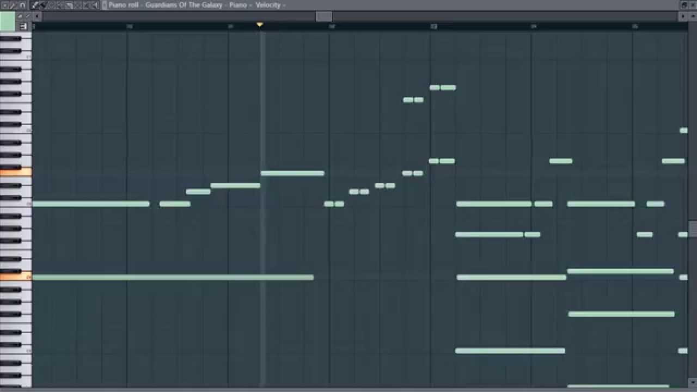Click the orange playhead marker on the timeline
This screenshot has width=697, height=392.
(x=260, y=24)
